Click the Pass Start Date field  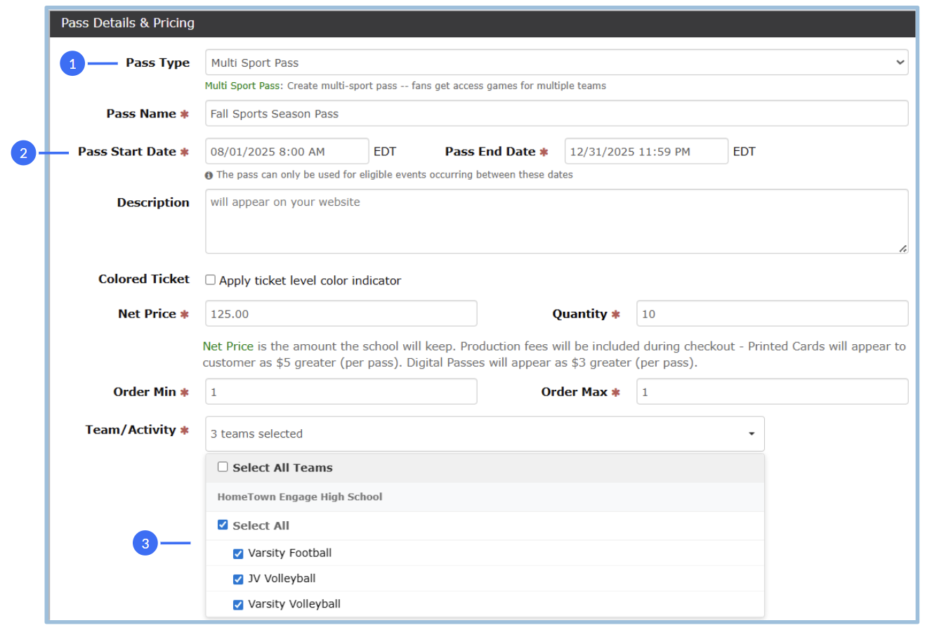click(x=287, y=152)
